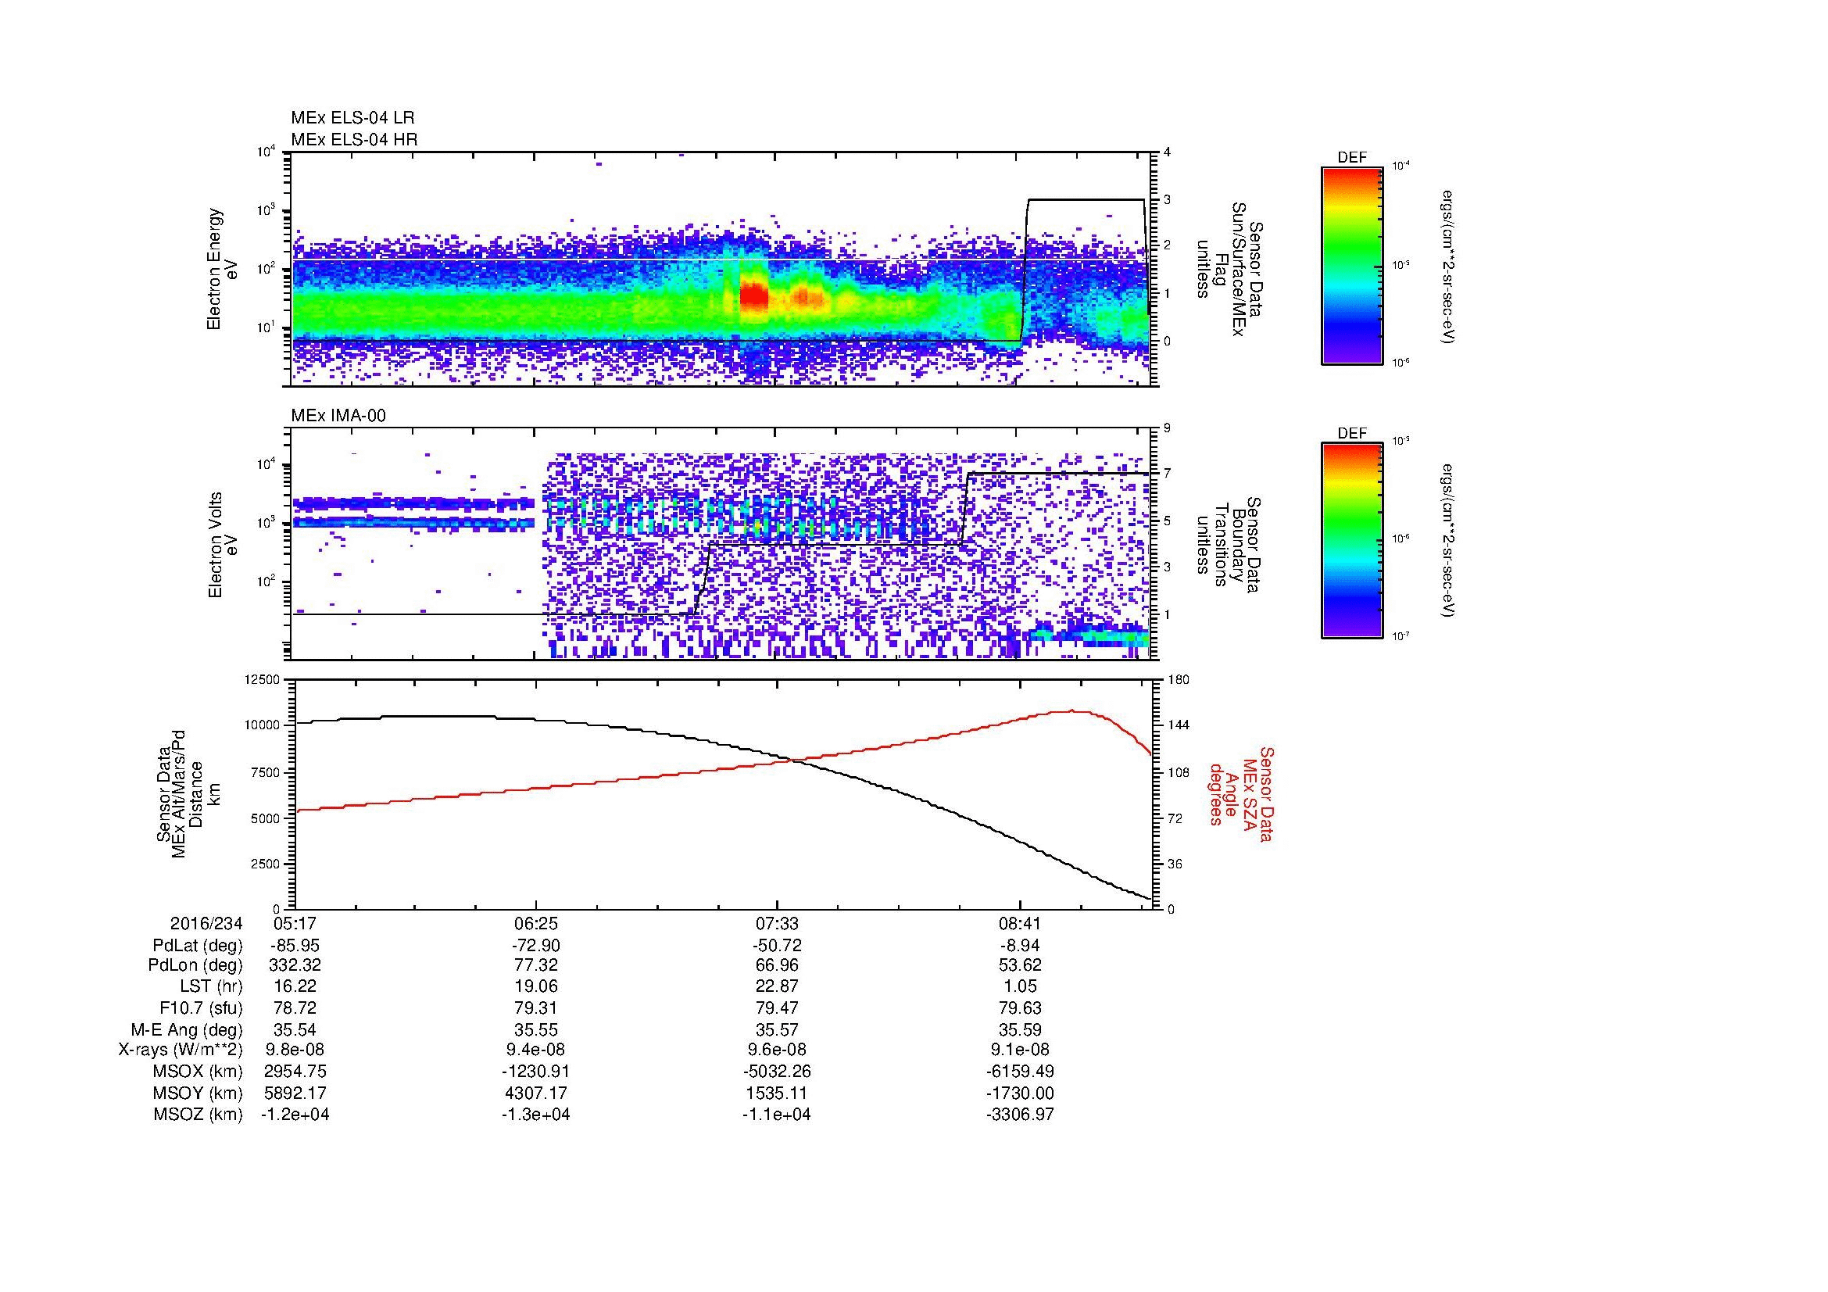
Task: Click the time tick label '07:33'
Action: click(777, 923)
